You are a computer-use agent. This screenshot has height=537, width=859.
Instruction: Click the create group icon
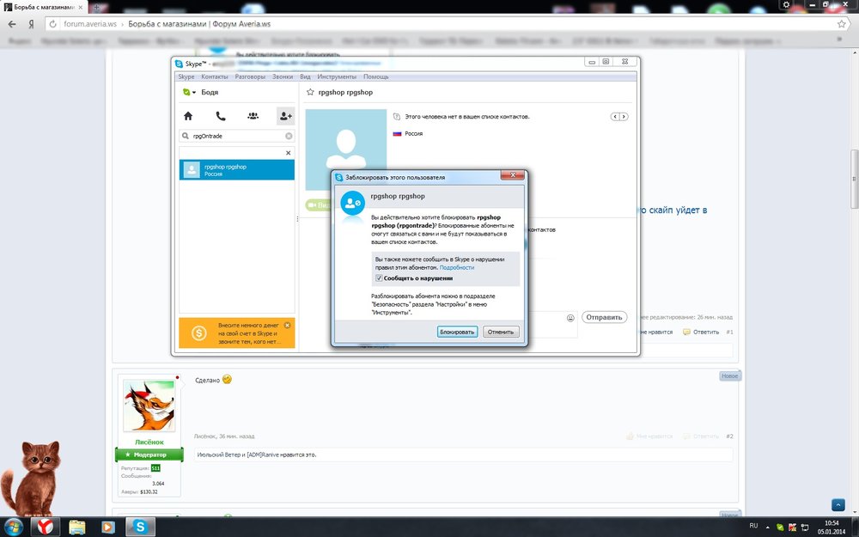(253, 115)
